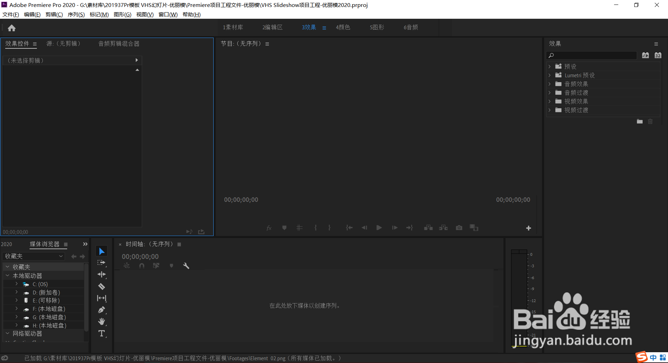Filter by 32-bit Color effects
This screenshot has width=668, height=363.
click(x=658, y=55)
